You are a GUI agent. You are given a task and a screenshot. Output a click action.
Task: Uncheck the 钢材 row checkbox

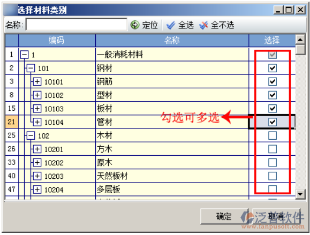click(273, 68)
